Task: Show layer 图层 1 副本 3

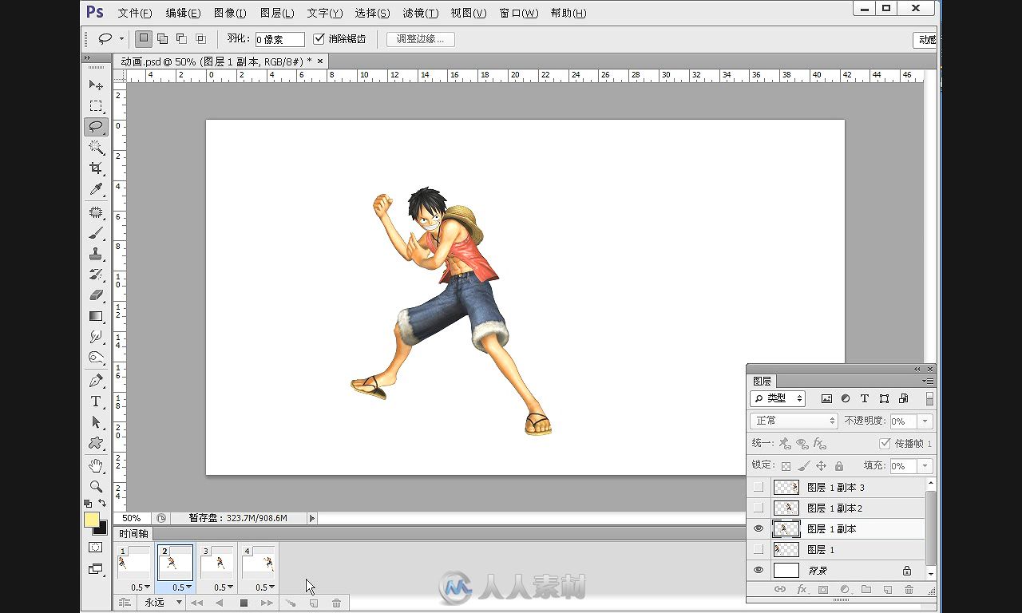Action: tap(759, 487)
